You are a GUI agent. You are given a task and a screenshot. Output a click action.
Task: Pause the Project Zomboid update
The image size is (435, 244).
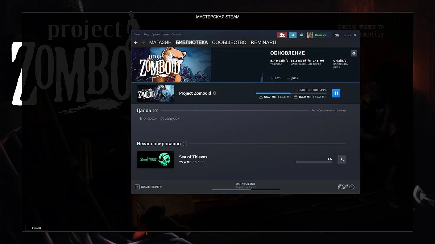point(336,93)
